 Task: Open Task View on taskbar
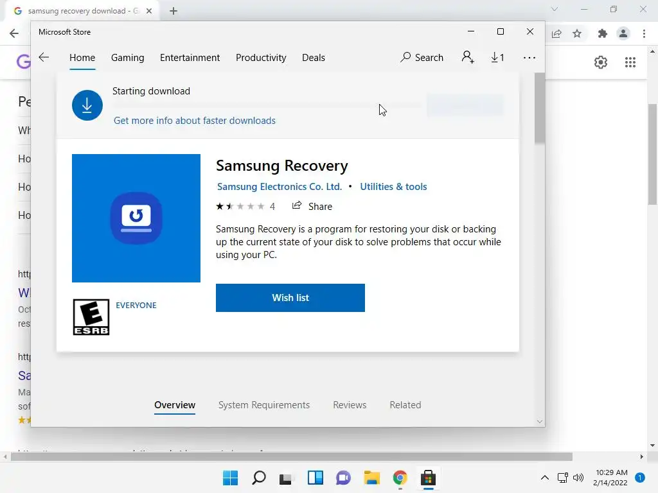286,478
